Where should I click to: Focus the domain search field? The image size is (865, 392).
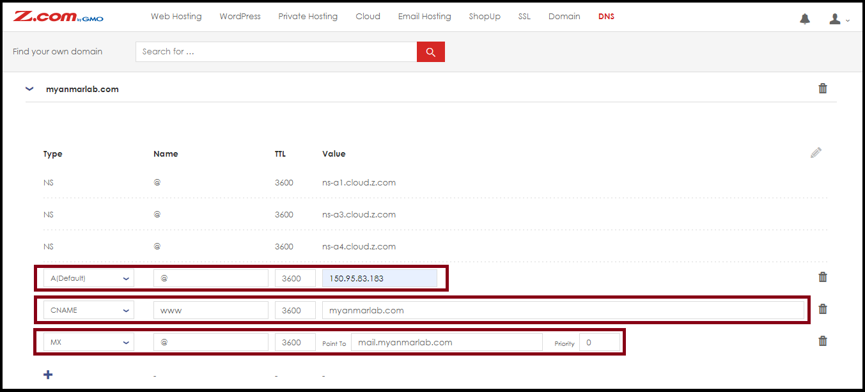click(276, 52)
